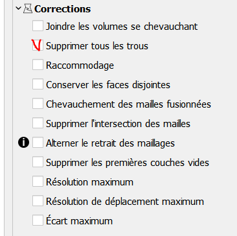
Task: Click the Résolution maximum checkbox
Action: (38, 182)
